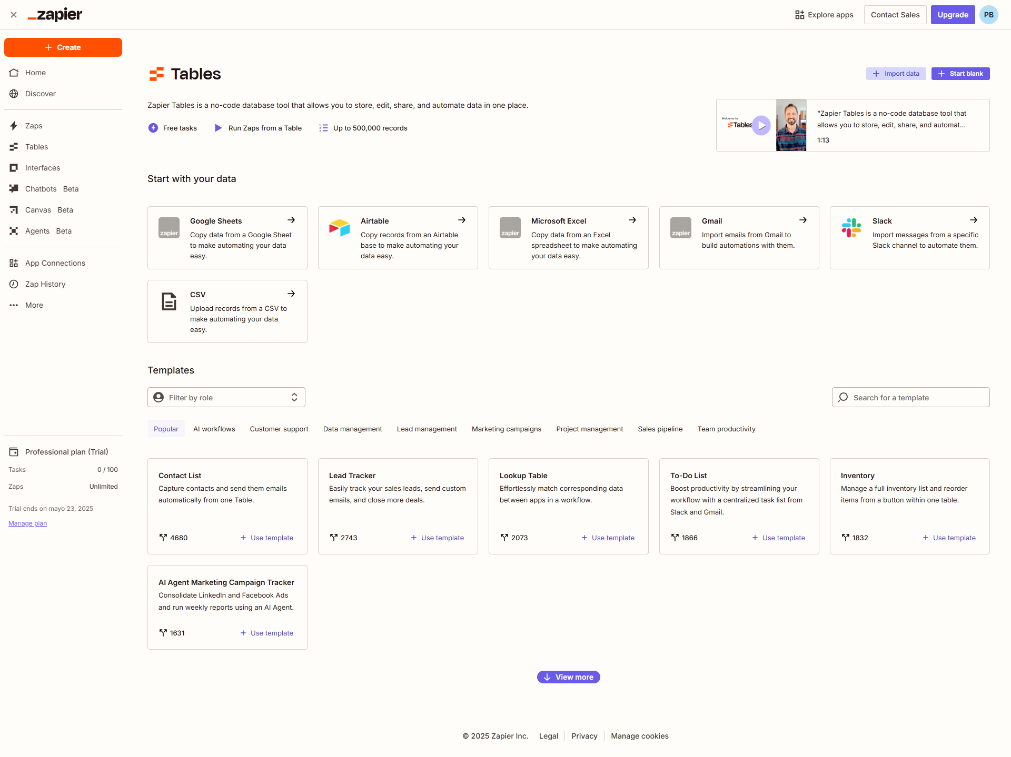Click the Professional plan (Trial) item
Viewport: 1011px width, 757px height.
click(63, 452)
